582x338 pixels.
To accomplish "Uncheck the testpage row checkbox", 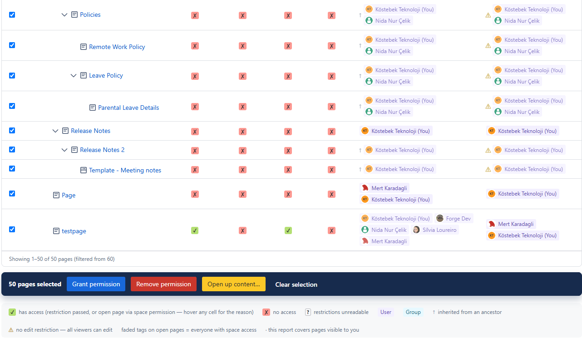I will tap(12, 229).
